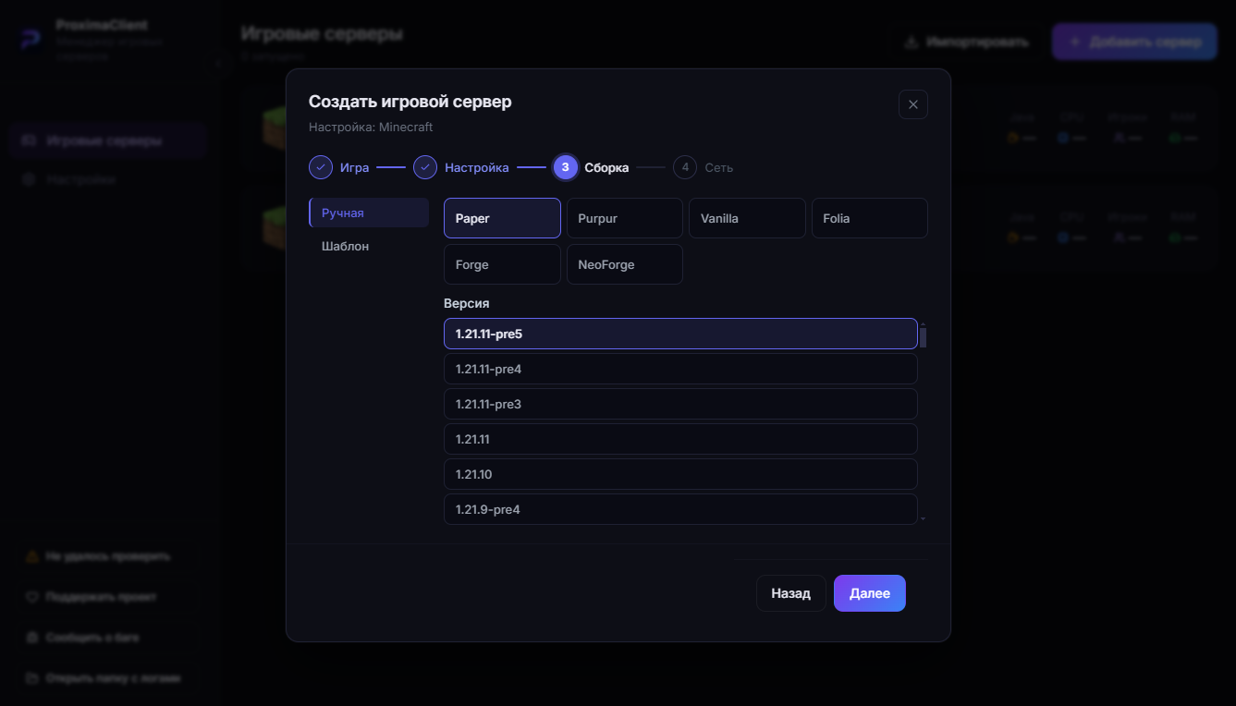This screenshot has height=706, width=1236.
Task: Switch to the Шаблон tab
Action: point(369,247)
